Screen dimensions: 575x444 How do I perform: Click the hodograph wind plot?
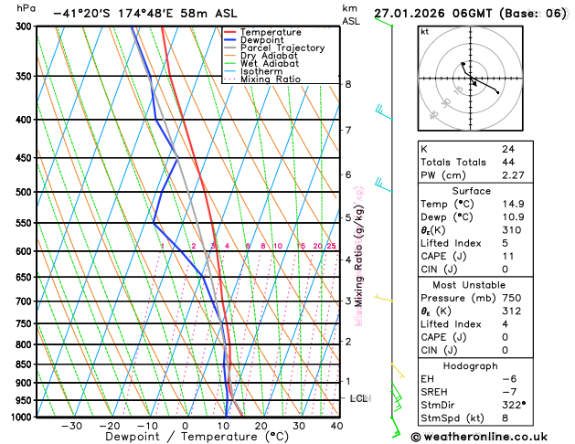click(x=470, y=78)
